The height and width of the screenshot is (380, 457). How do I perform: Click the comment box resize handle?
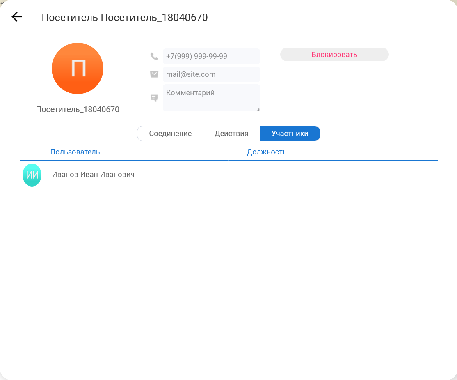tap(258, 109)
